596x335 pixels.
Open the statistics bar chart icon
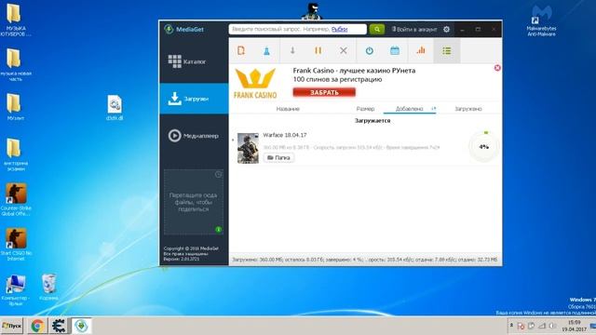(421, 50)
